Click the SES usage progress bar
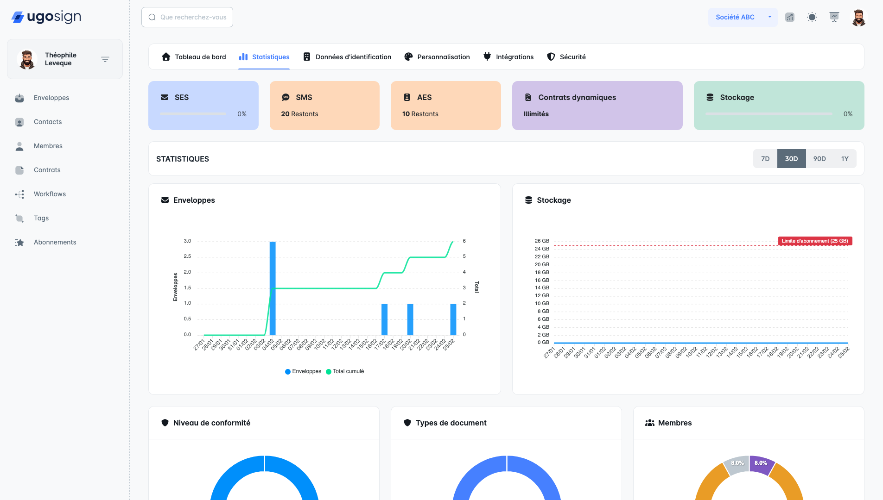 pos(193,114)
